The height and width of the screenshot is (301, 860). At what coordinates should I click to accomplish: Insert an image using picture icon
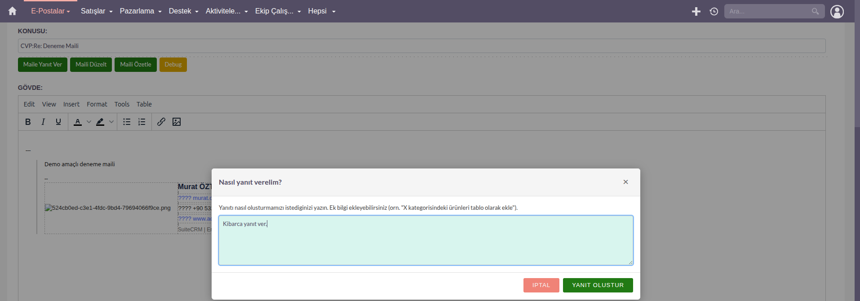[x=177, y=122]
